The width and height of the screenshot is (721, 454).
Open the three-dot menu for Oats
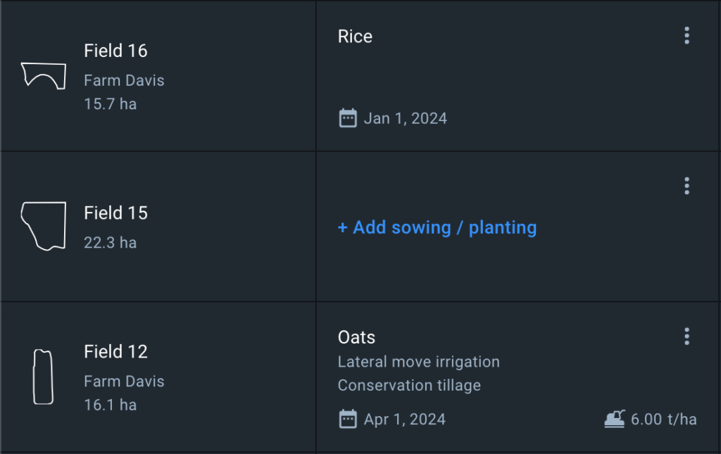tap(686, 336)
